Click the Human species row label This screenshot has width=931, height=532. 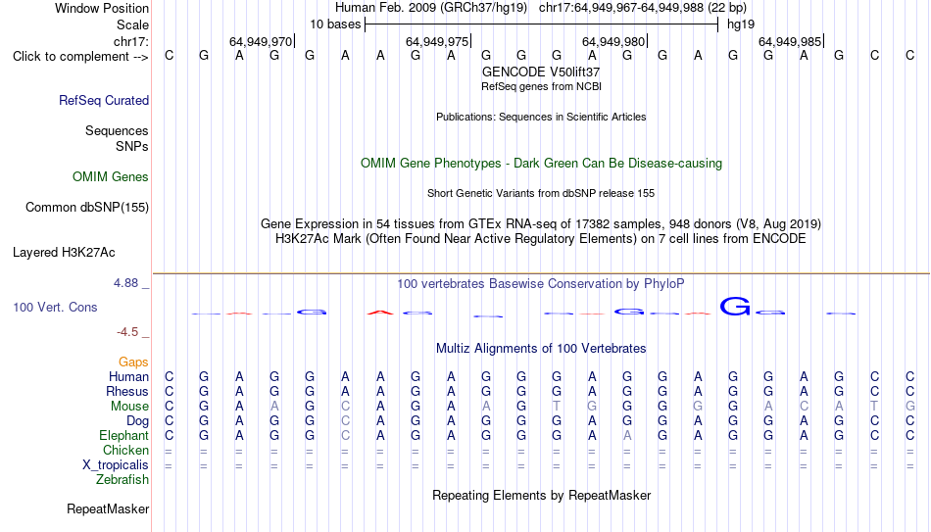point(128,377)
